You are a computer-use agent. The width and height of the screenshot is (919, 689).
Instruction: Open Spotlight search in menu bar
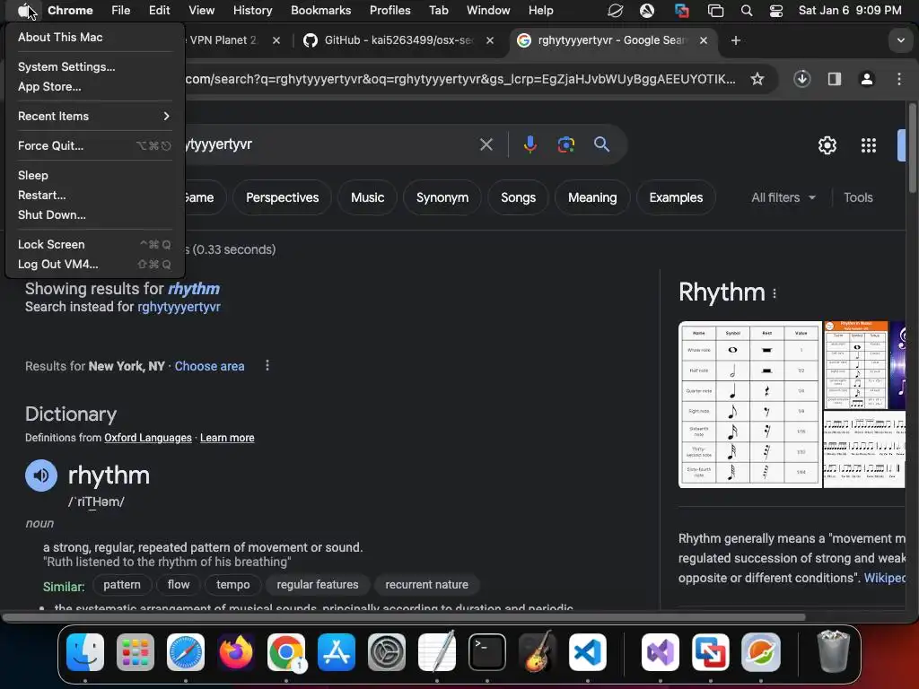(x=746, y=11)
